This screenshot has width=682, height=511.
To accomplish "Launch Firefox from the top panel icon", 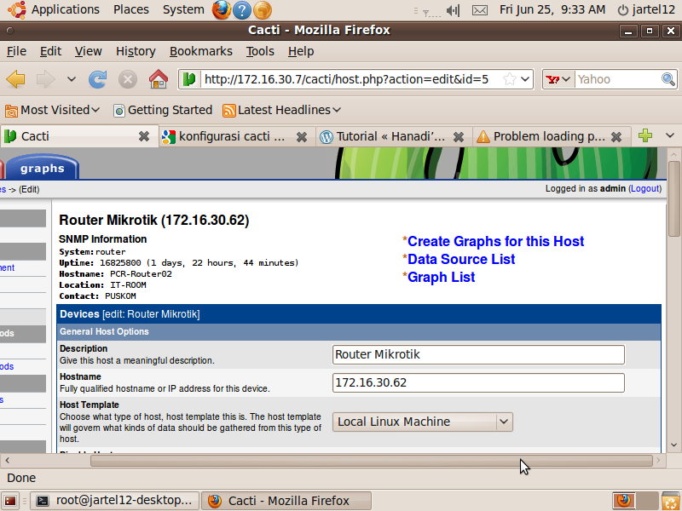I will [x=222, y=10].
